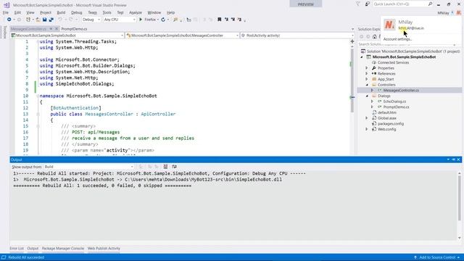This screenshot has width=464, height=261.
Task: Open the Analyze menu
Action: pos(136,13)
